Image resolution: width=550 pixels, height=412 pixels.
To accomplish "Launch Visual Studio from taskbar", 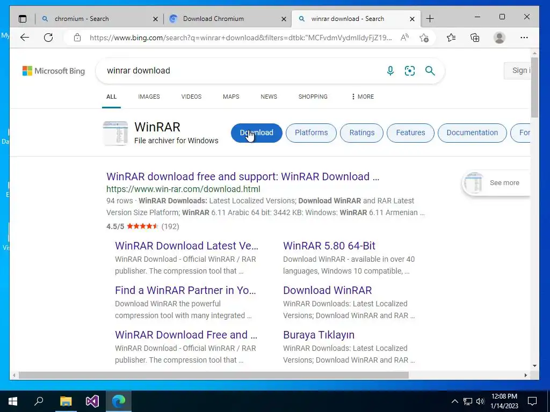I will 92,401.
